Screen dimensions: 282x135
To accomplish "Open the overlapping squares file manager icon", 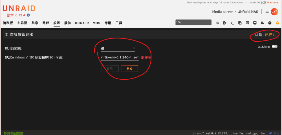I will pos(240,23).
